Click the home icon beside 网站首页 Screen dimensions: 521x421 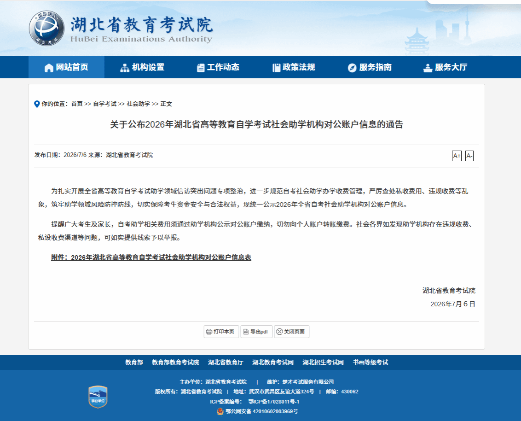pyautogui.click(x=49, y=68)
